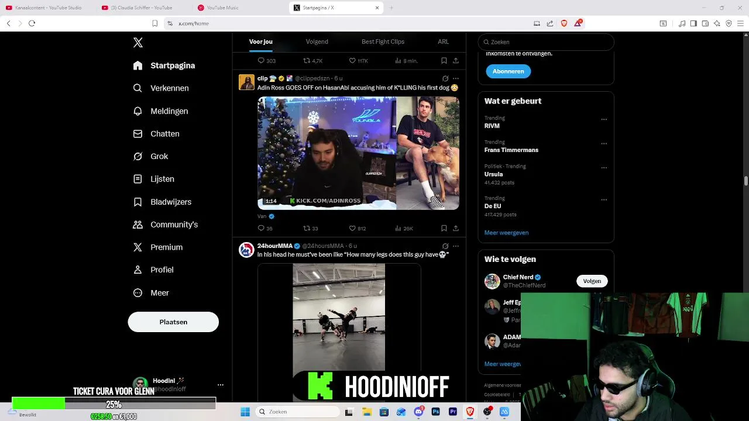Open Chatten messages
Viewport: 749px width, 421px height.
pos(156,134)
